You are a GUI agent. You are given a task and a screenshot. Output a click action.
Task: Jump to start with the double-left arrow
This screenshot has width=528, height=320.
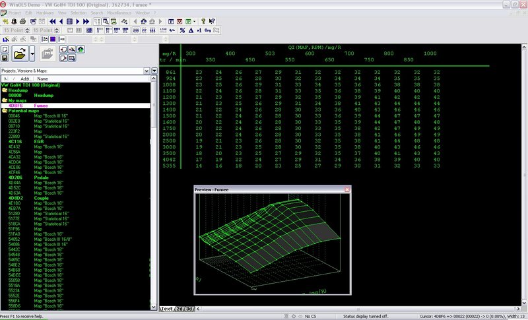(x=53, y=22)
